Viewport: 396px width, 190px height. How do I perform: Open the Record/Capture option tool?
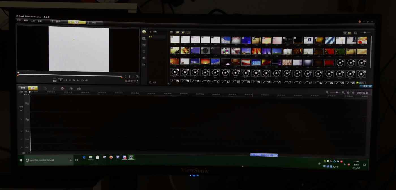click(x=63, y=88)
